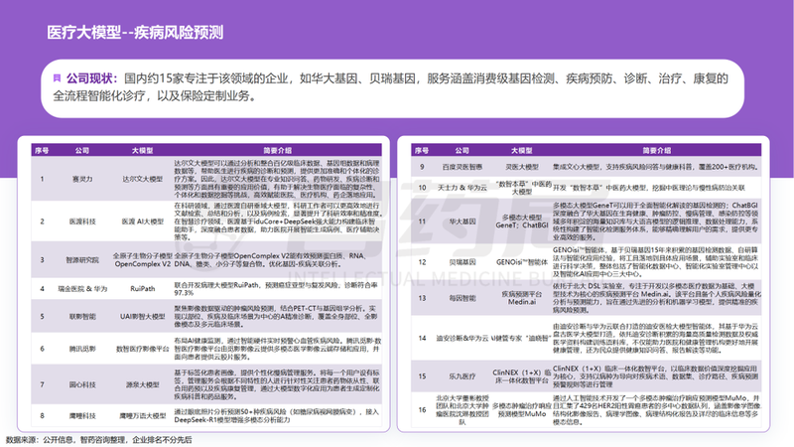794x447 pixels.
Task: Click model cell RuiPath
Action: [142, 289]
